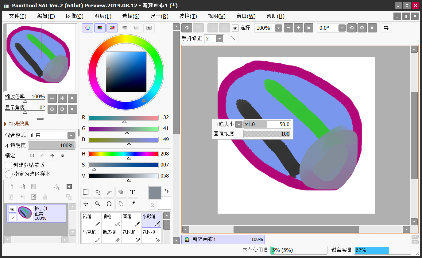Screen dimensions: 422x258
Task: Enable the 创建剪贴蒙版 checkbox
Action: pos(9,165)
